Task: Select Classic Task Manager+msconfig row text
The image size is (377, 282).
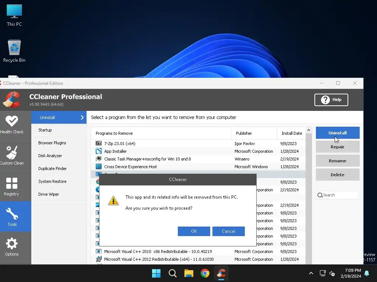Action: tap(147, 159)
